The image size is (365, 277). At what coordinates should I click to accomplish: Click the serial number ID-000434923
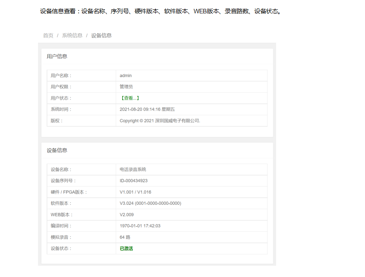(x=133, y=181)
